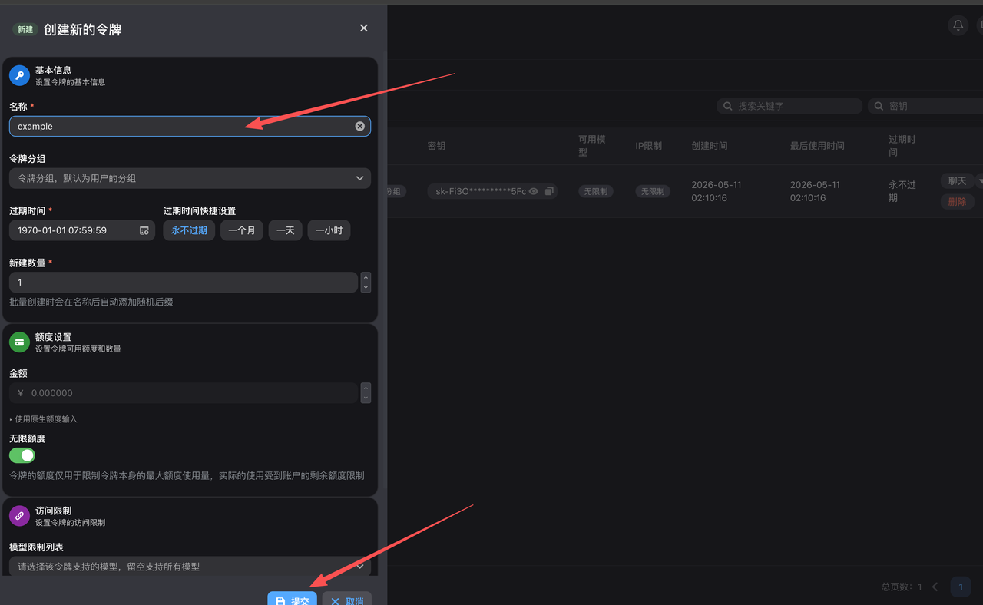The height and width of the screenshot is (605, 983).
Task: Click the 密钥 search field
Action: coord(925,106)
